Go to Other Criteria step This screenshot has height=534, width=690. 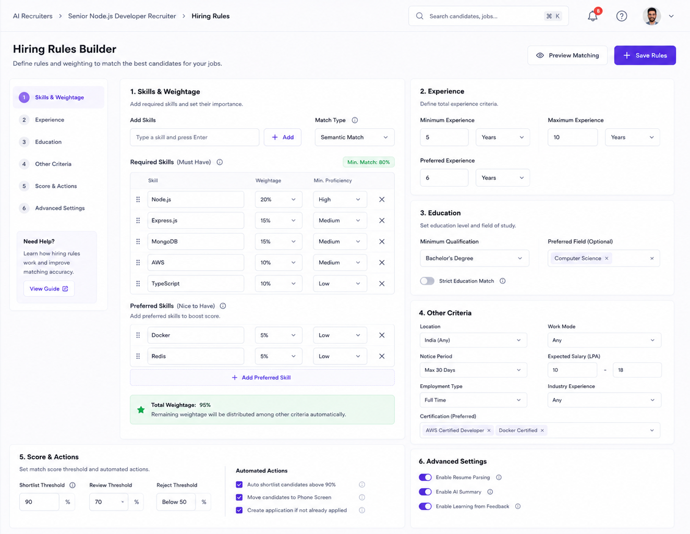point(58,164)
